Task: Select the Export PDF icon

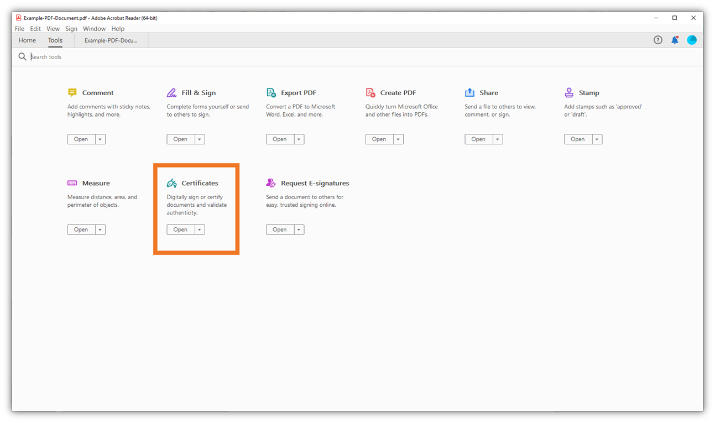Action: [x=271, y=92]
